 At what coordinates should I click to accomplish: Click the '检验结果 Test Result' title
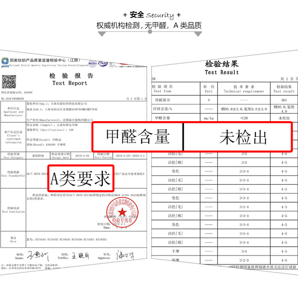coord(222,68)
